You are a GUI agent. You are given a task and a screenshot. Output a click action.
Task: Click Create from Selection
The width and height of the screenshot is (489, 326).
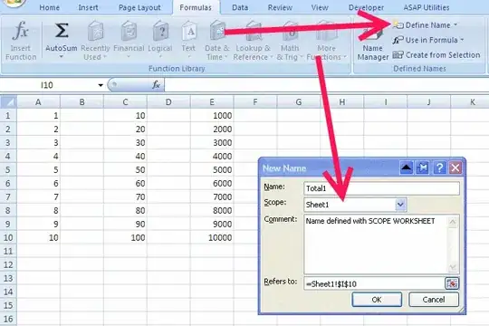click(x=436, y=55)
